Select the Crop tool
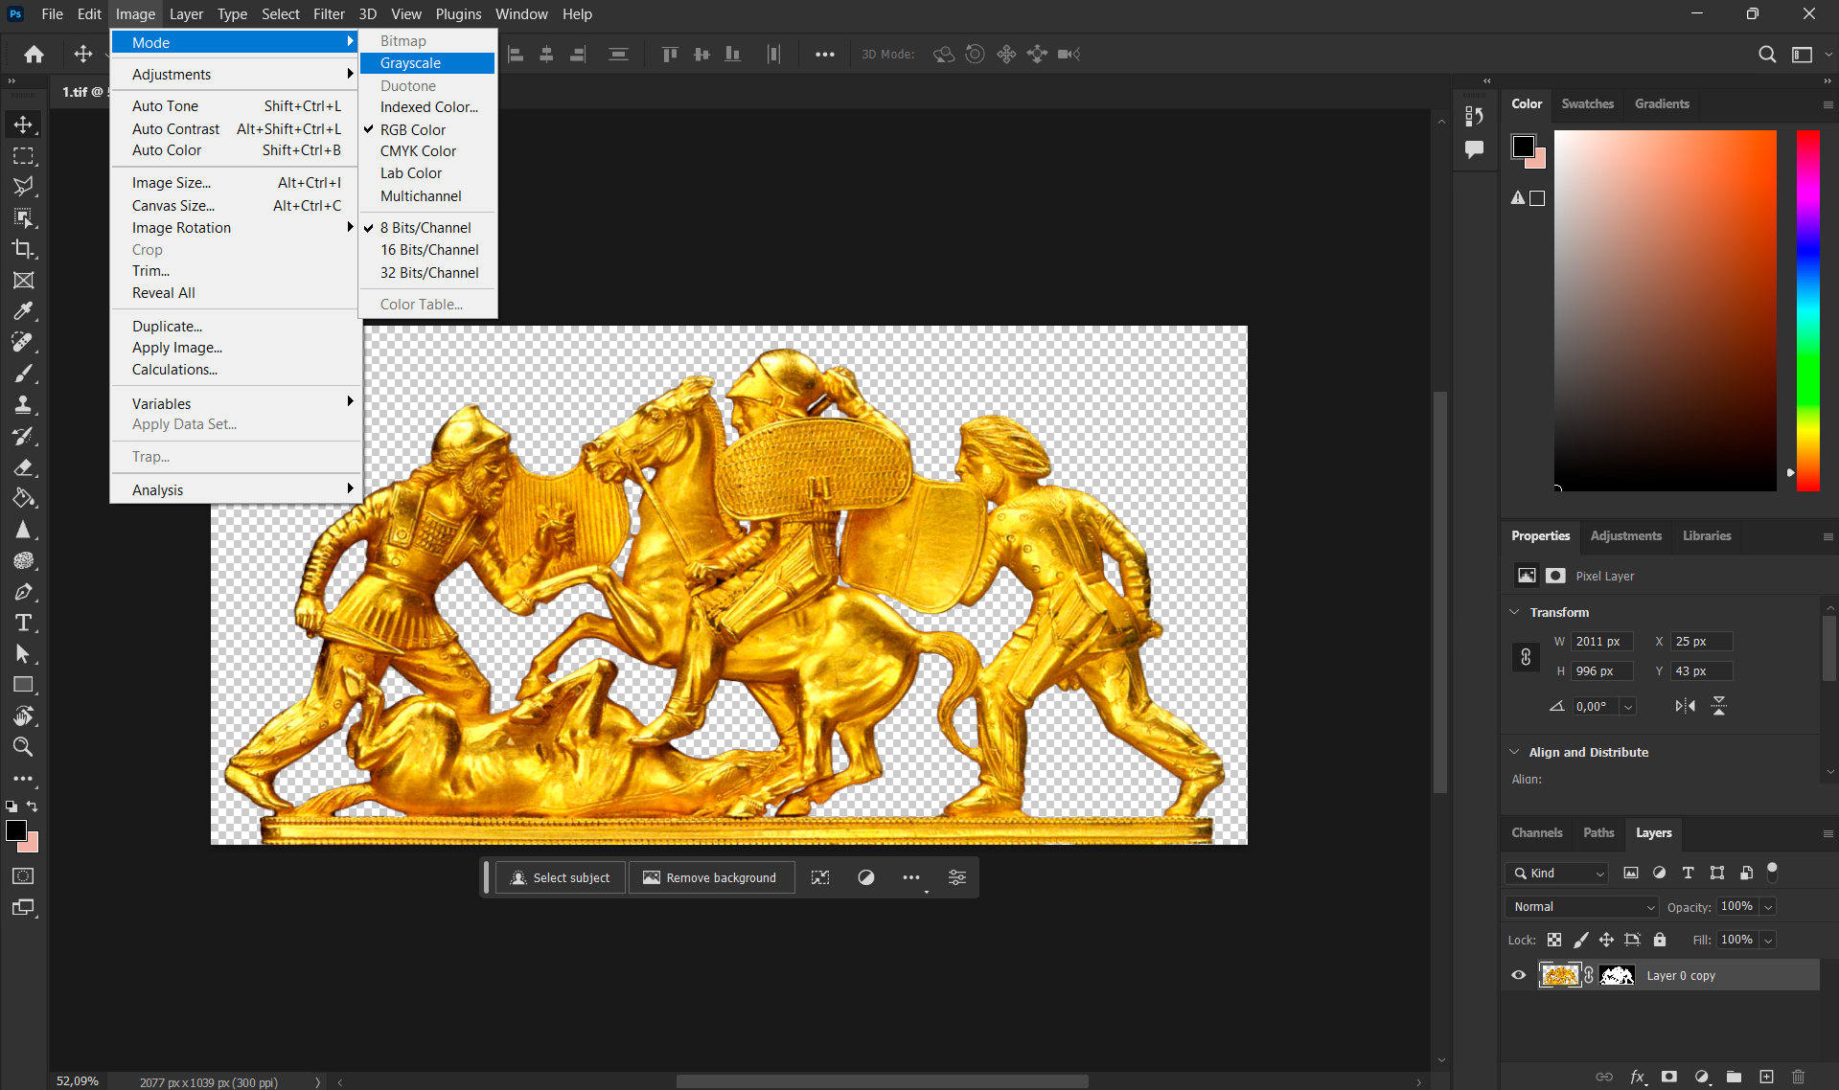The width and height of the screenshot is (1839, 1090). (x=23, y=249)
